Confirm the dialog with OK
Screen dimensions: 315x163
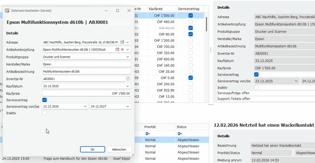coord(93,149)
